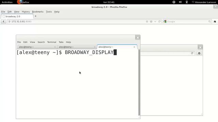
Task: Click the terminal window resize grip
Action: [x=139, y=117]
